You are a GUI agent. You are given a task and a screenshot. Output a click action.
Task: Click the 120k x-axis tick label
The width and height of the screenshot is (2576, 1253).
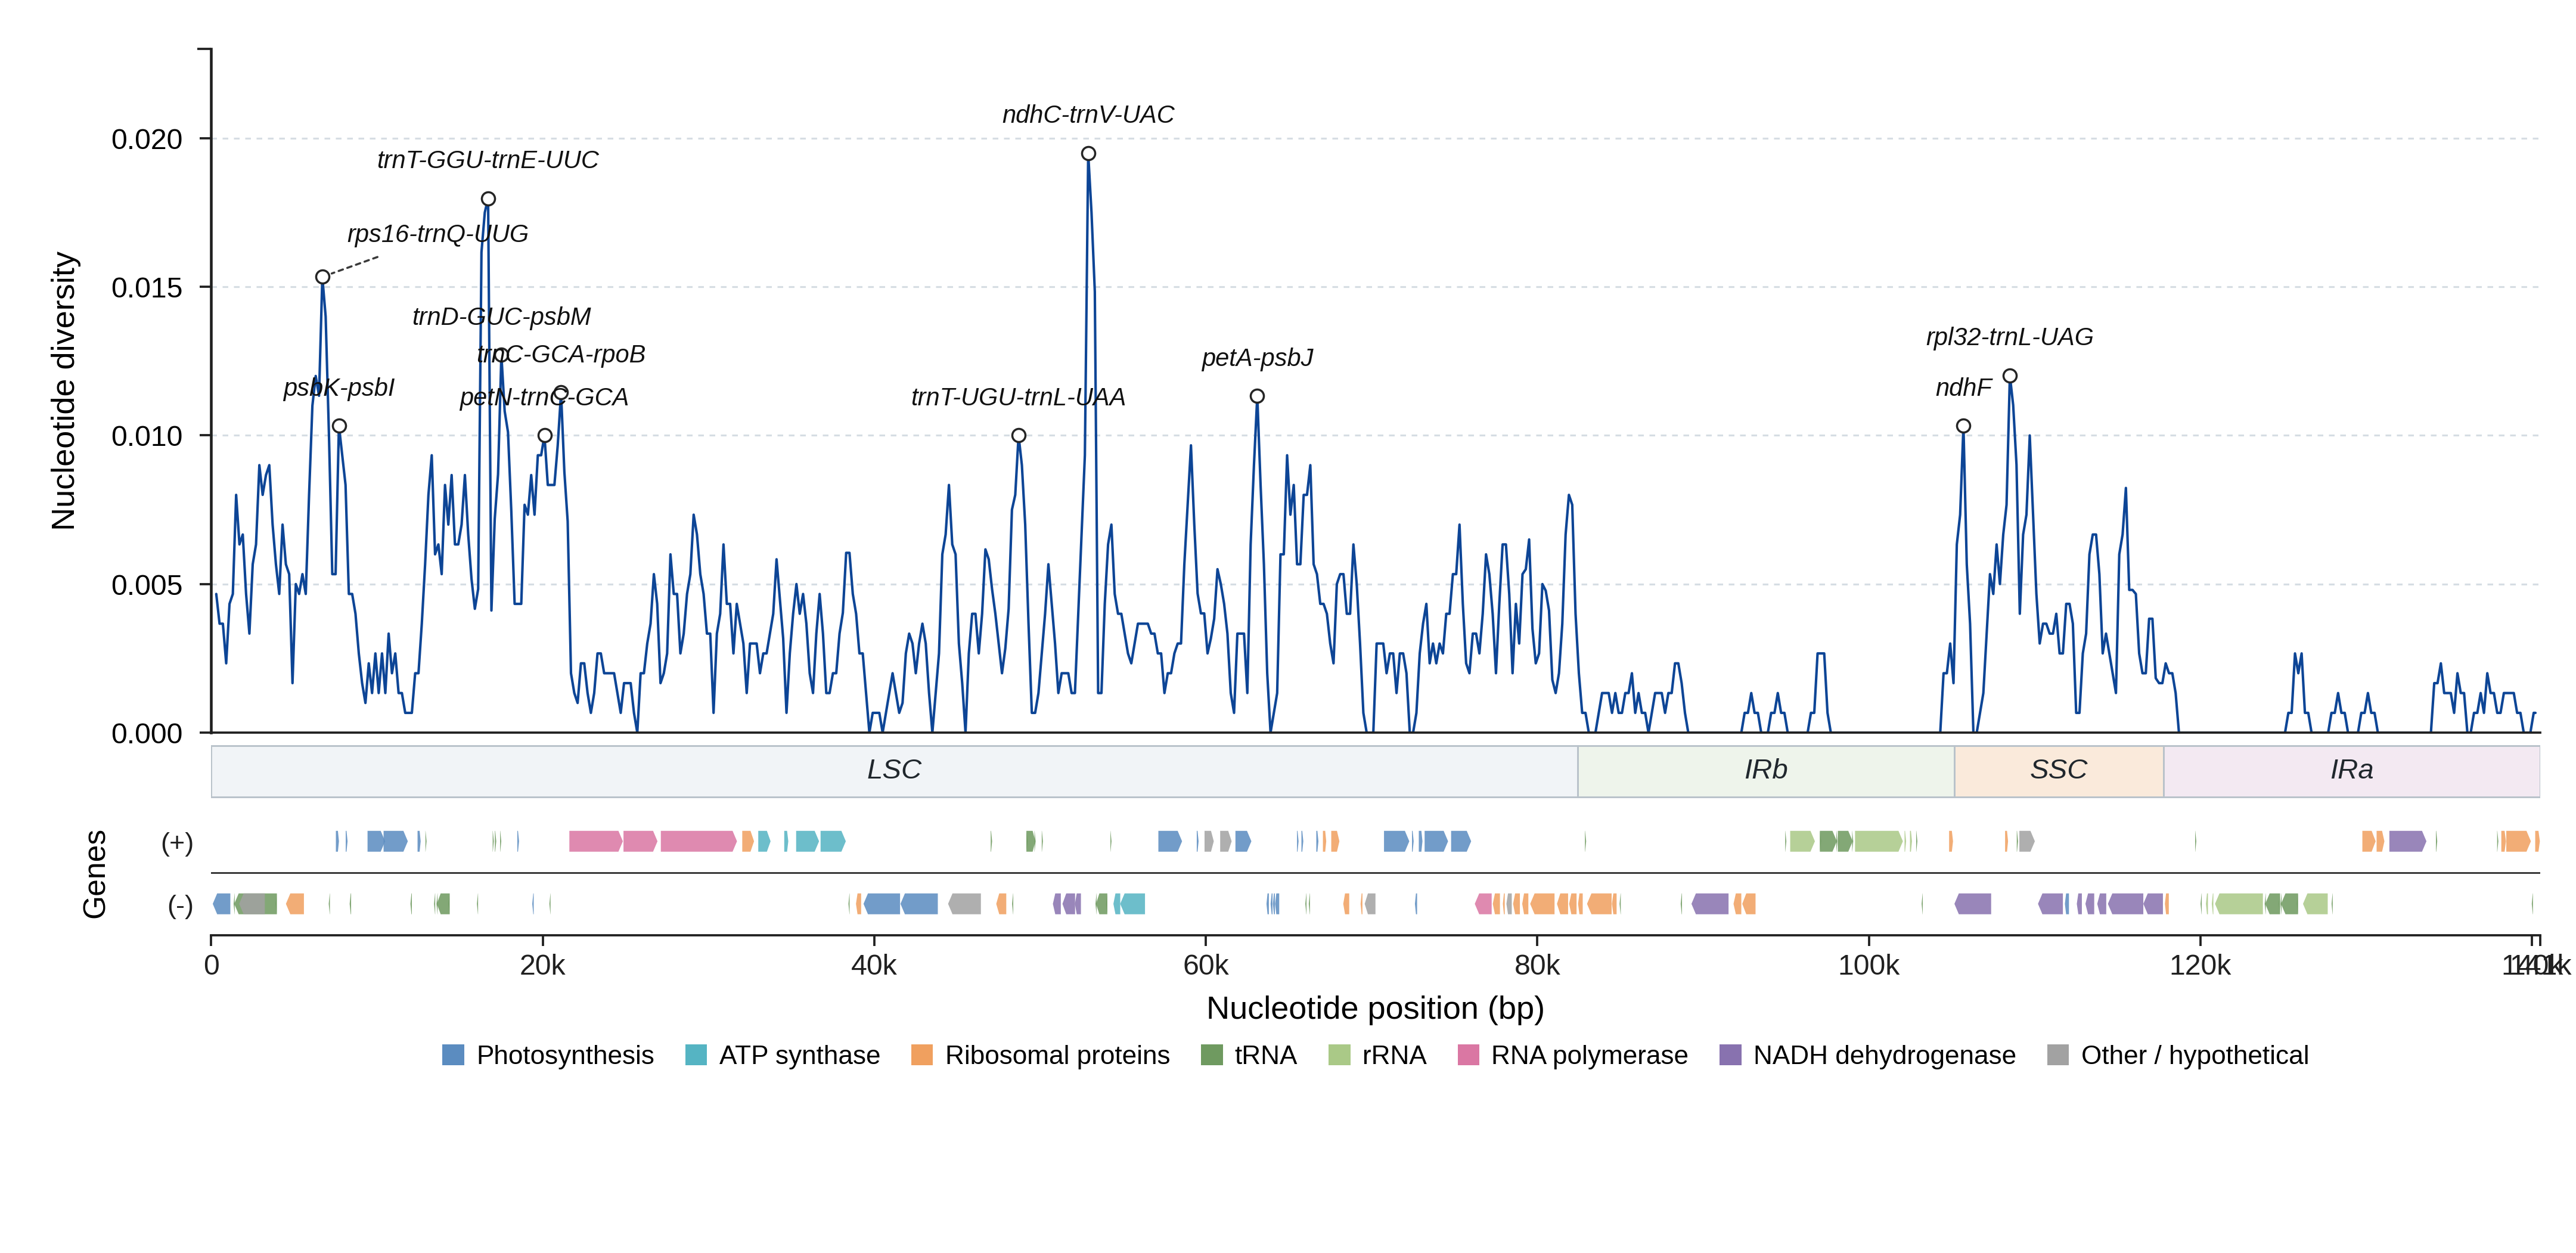(x=2200, y=965)
